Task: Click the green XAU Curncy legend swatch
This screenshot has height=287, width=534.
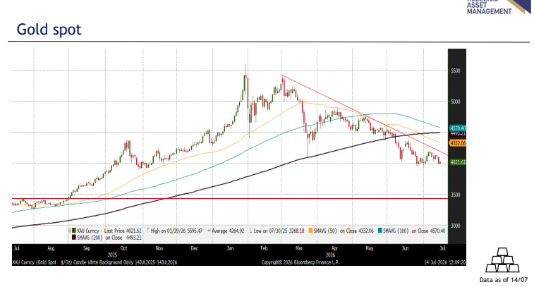Action: 74,231
